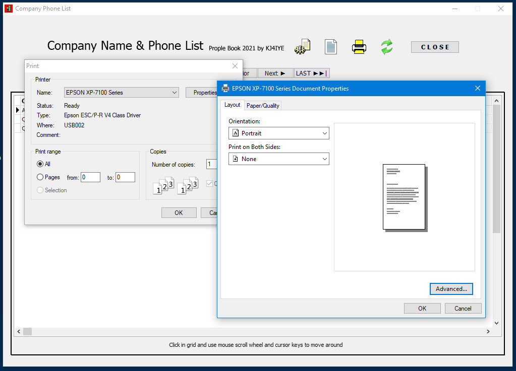
Task: Select the Selection radio button
Action: point(40,190)
